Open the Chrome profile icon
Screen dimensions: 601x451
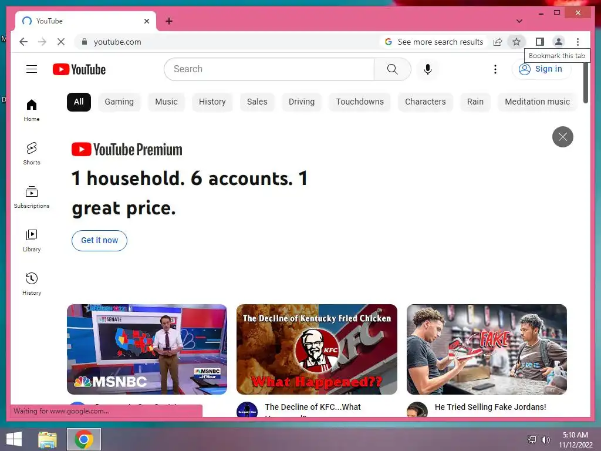(x=559, y=42)
